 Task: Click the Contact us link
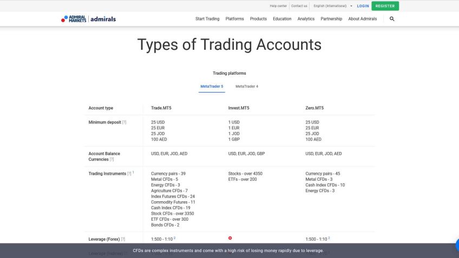(299, 6)
